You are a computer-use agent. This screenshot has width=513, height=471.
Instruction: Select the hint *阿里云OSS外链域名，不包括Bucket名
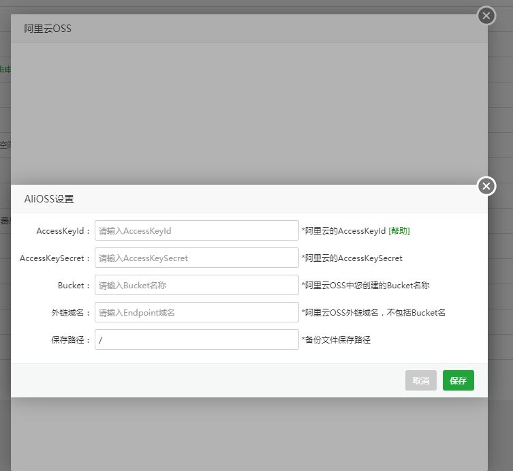[x=373, y=313]
